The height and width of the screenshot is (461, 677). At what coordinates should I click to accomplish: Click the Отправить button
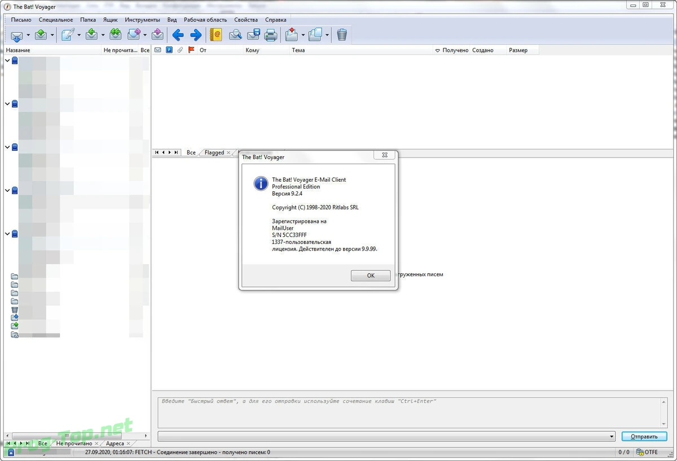(x=644, y=436)
